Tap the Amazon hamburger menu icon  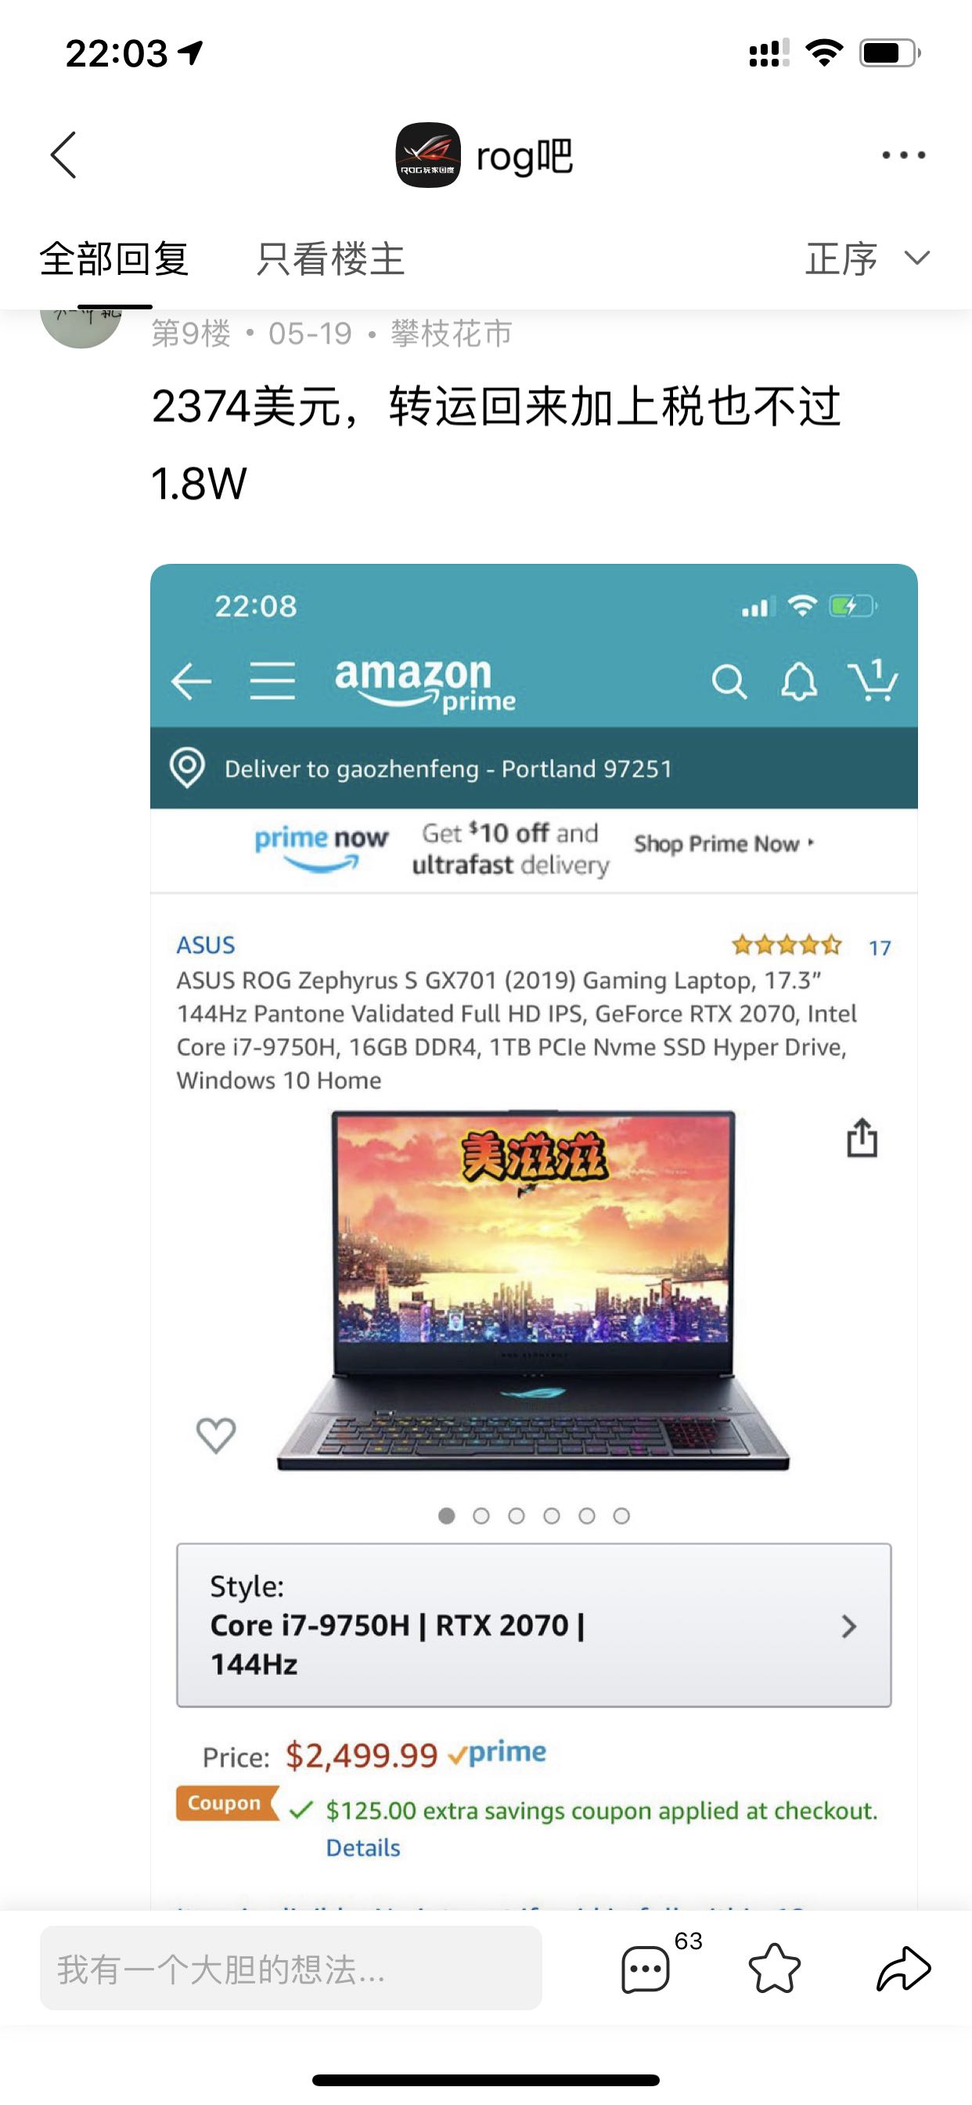[x=272, y=681]
